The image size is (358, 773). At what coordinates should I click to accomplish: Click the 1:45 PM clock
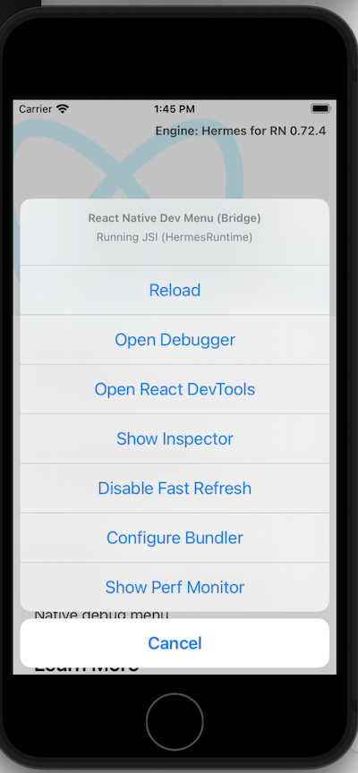pos(174,109)
